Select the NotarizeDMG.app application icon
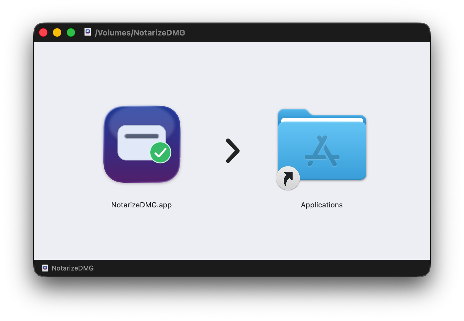The image size is (464, 321). pyautogui.click(x=142, y=144)
